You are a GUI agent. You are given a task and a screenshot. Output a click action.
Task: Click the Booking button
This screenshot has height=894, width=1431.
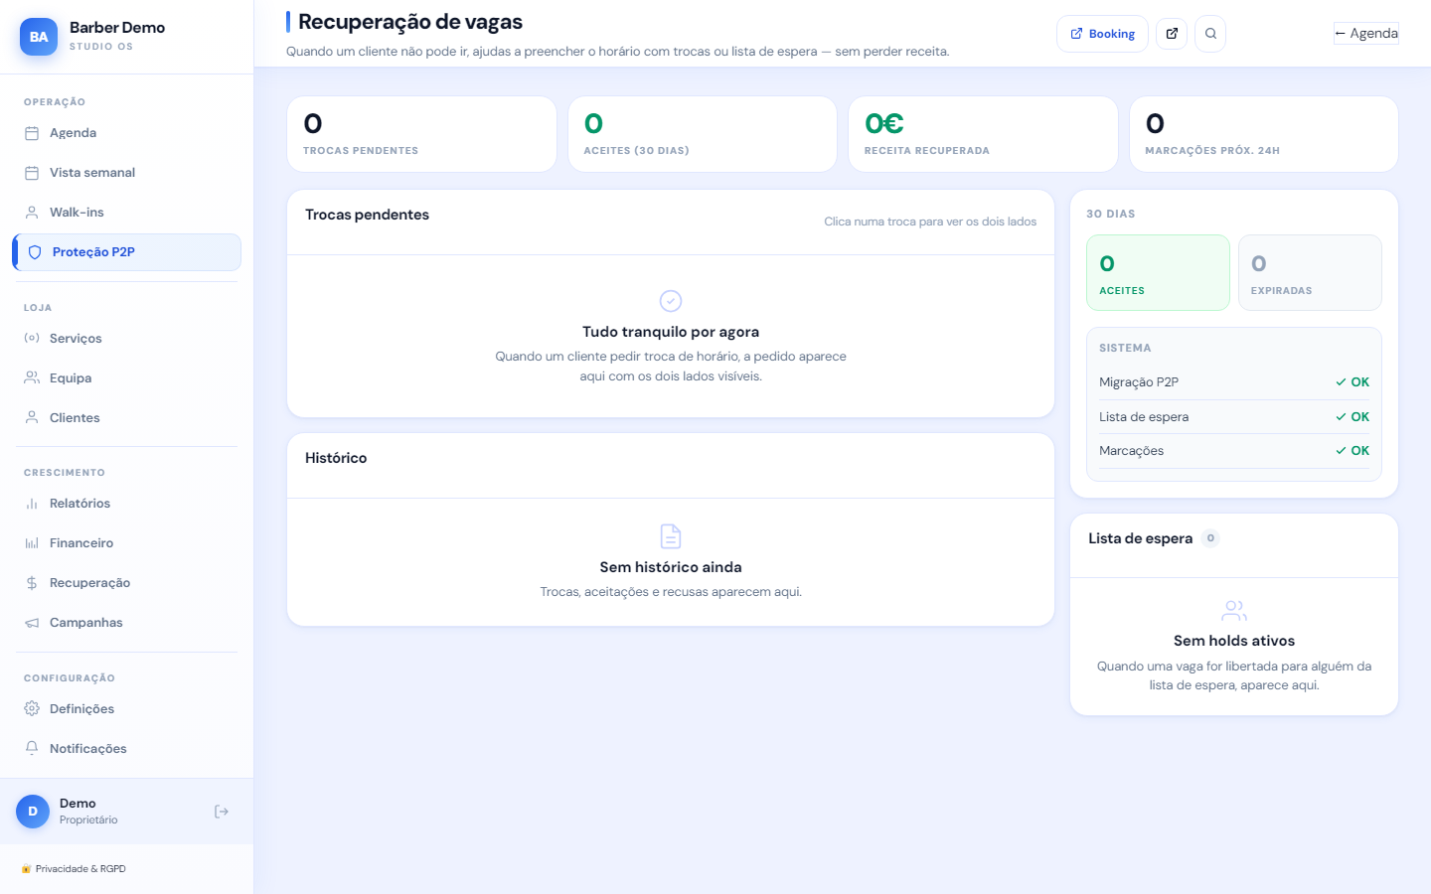[x=1102, y=34]
